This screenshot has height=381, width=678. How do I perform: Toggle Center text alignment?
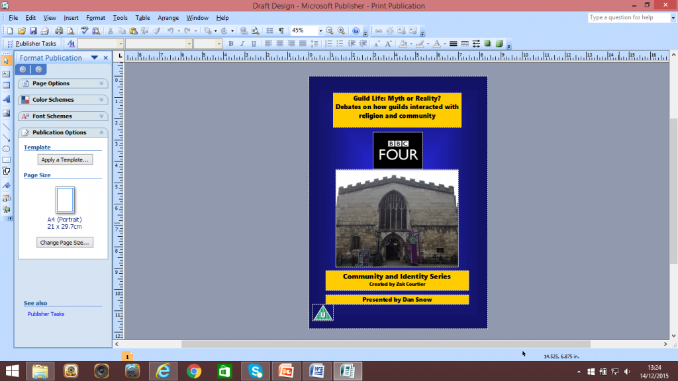[x=280, y=44]
